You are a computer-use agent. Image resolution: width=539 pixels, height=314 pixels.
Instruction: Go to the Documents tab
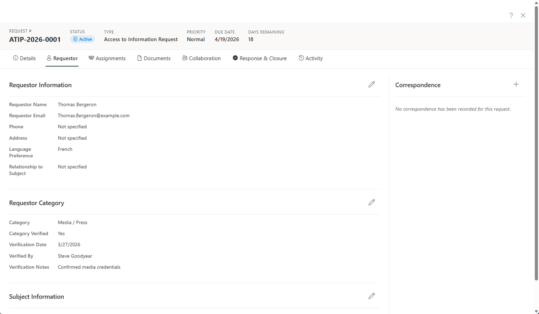click(x=154, y=58)
